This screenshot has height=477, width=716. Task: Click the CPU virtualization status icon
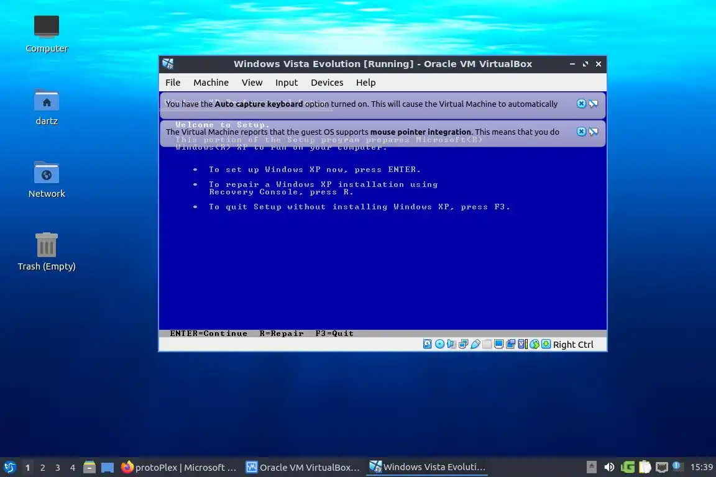[x=522, y=344]
